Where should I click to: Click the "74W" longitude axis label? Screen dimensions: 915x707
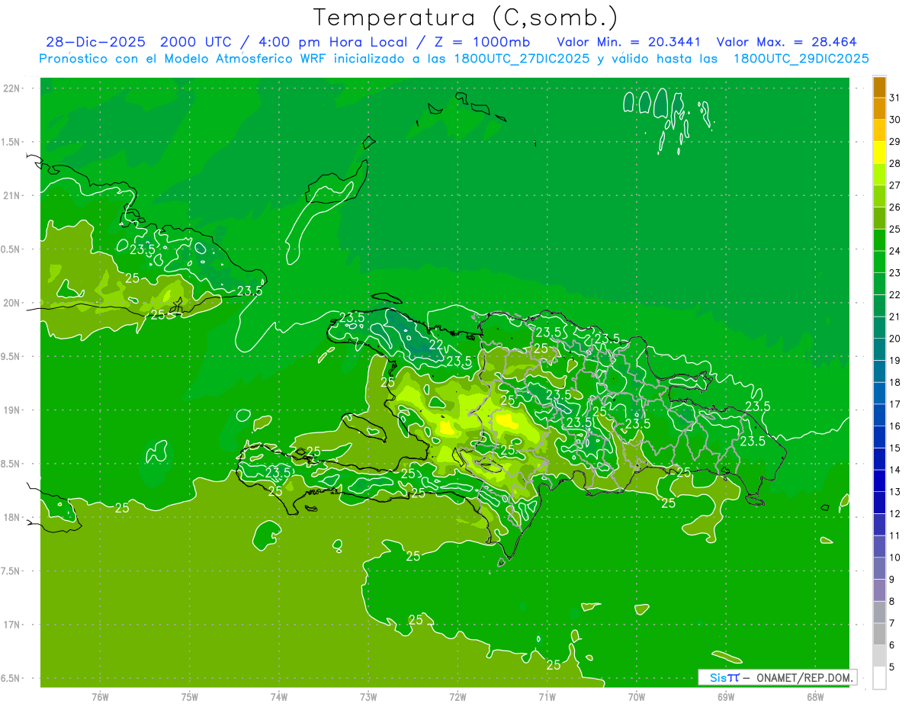coord(279,697)
